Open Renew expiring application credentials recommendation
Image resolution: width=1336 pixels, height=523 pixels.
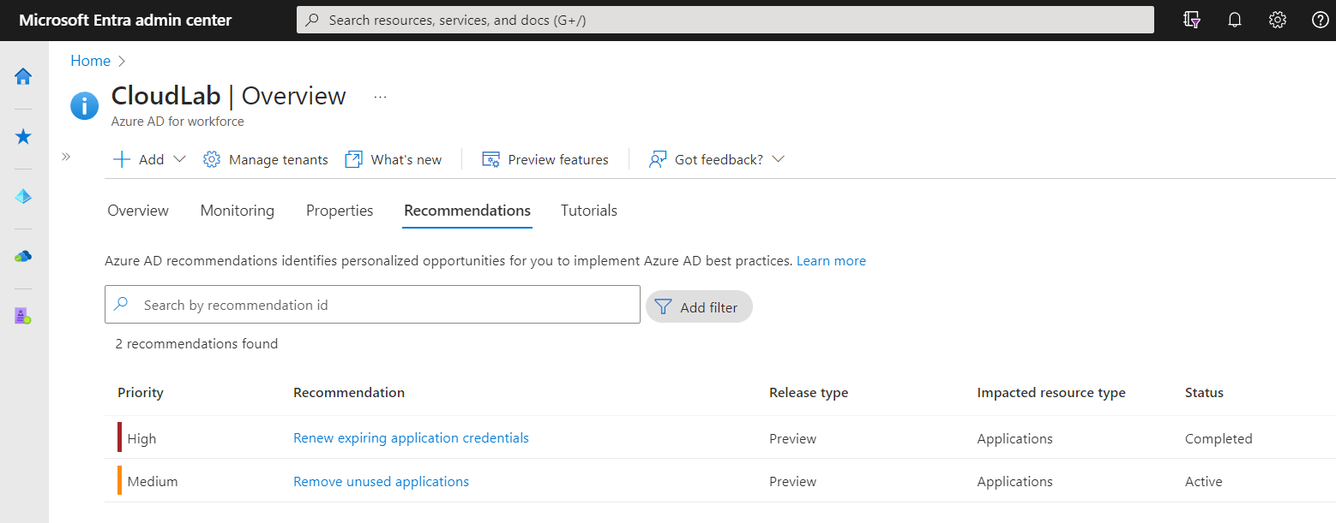[x=411, y=438]
